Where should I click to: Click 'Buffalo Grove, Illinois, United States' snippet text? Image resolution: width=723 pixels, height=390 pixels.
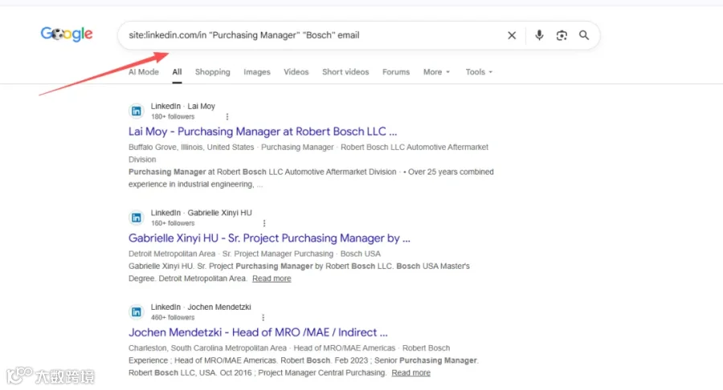pos(191,148)
